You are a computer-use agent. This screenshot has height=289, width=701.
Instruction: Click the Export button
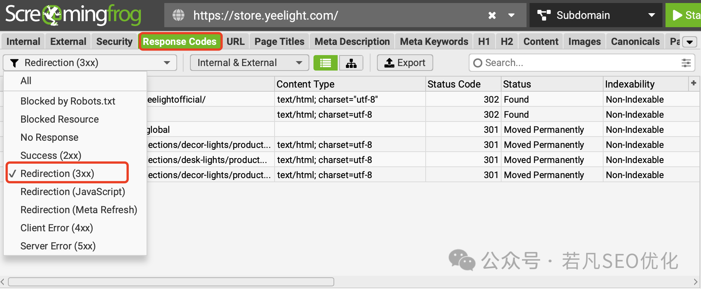[405, 63]
